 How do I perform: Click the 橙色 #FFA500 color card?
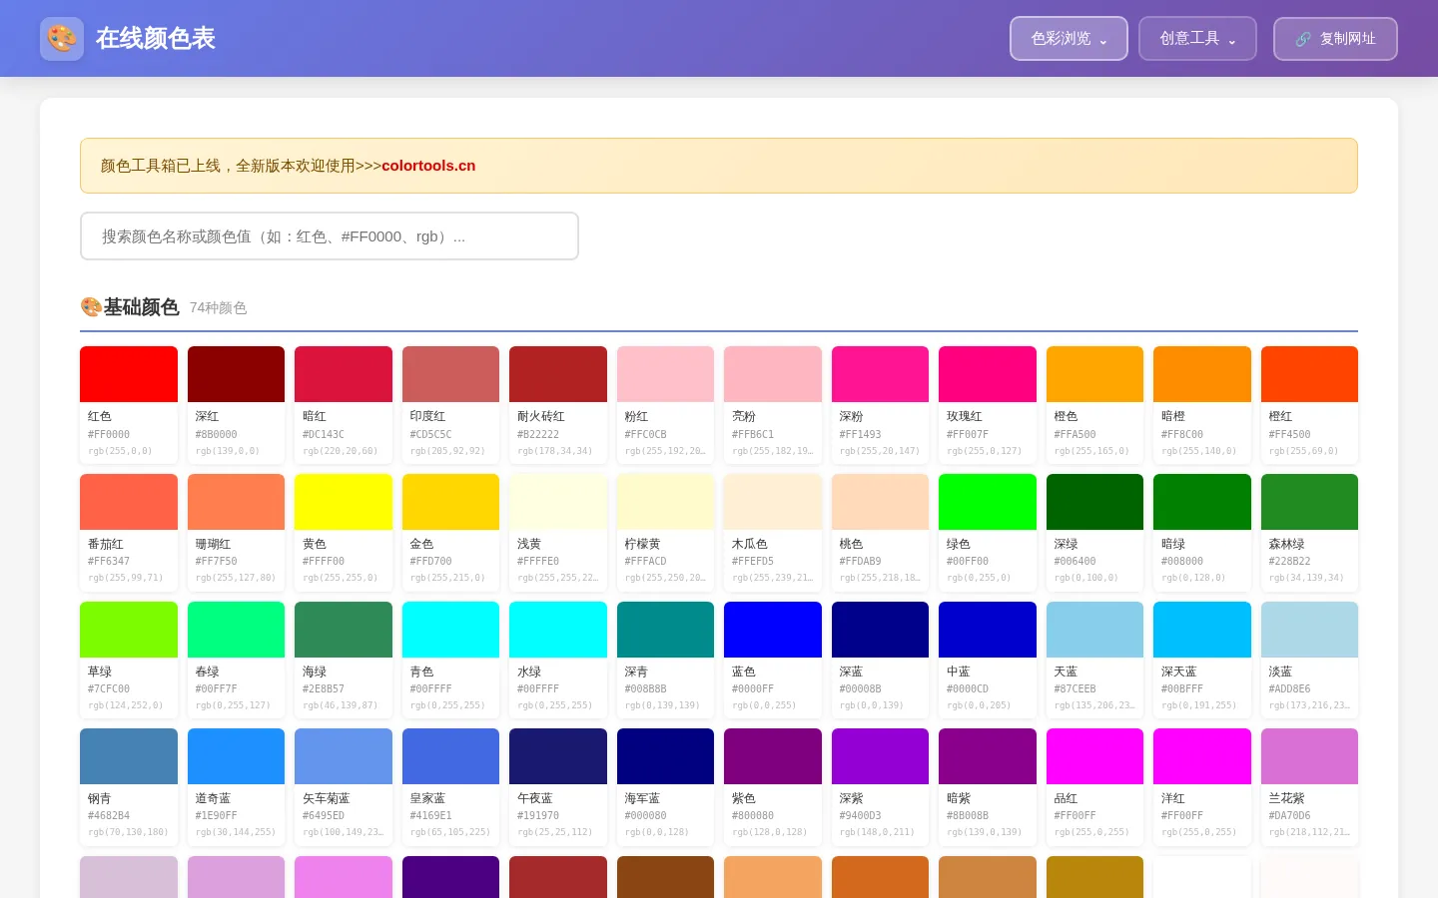tap(1094, 405)
